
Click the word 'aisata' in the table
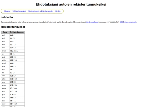click(x=4, y=88)
